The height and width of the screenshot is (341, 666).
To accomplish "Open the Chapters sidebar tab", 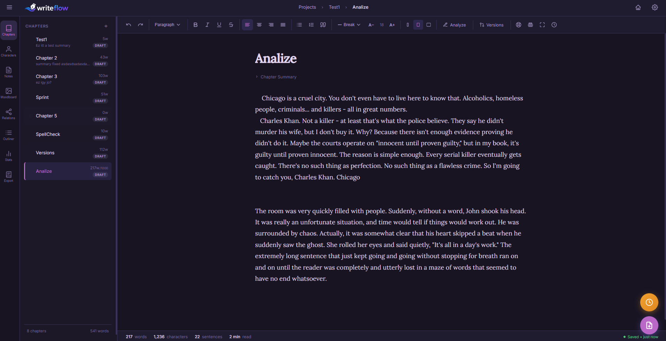I will (9, 30).
